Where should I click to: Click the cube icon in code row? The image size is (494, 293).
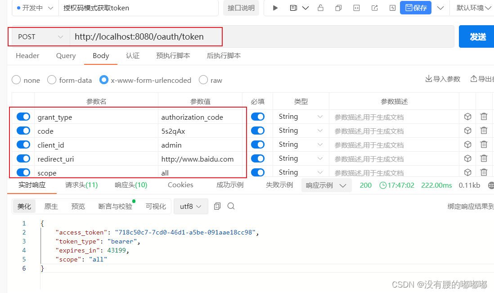[467, 131]
